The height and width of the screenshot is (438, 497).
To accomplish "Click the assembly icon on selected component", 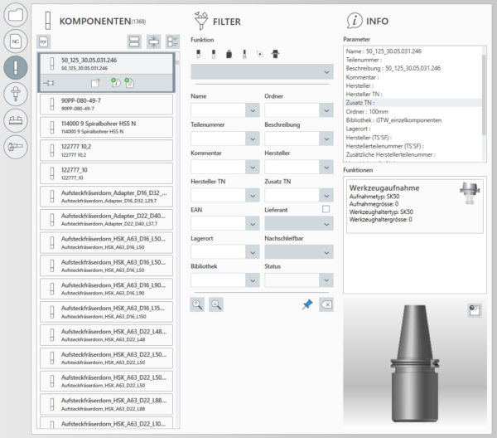I will (x=49, y=83).
